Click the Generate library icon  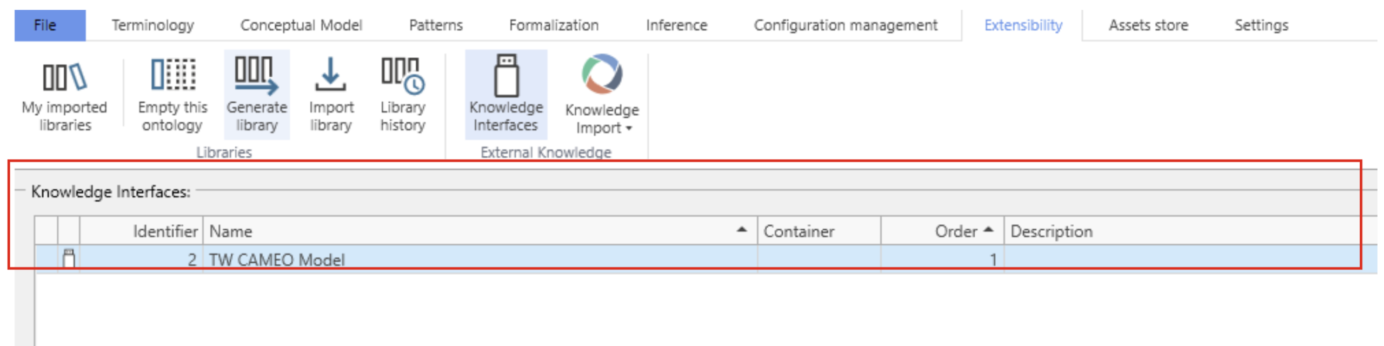(x=256, y=74)
